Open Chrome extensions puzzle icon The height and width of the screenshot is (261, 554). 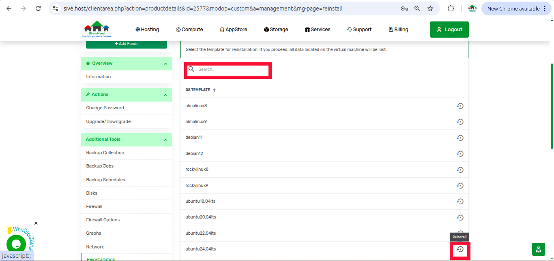click(451, 8)
